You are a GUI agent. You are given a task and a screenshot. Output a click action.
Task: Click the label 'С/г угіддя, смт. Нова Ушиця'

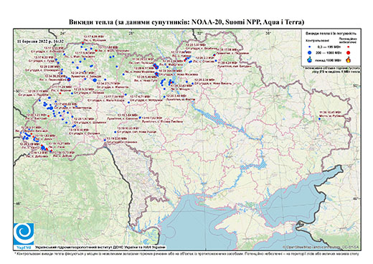coord(137,132)
